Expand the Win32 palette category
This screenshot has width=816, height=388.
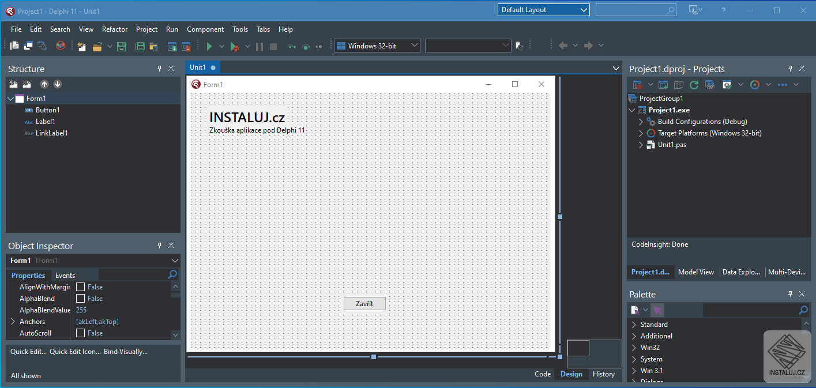click(634, 348)
